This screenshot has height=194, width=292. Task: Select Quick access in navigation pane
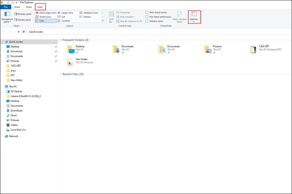click(29, 42)
